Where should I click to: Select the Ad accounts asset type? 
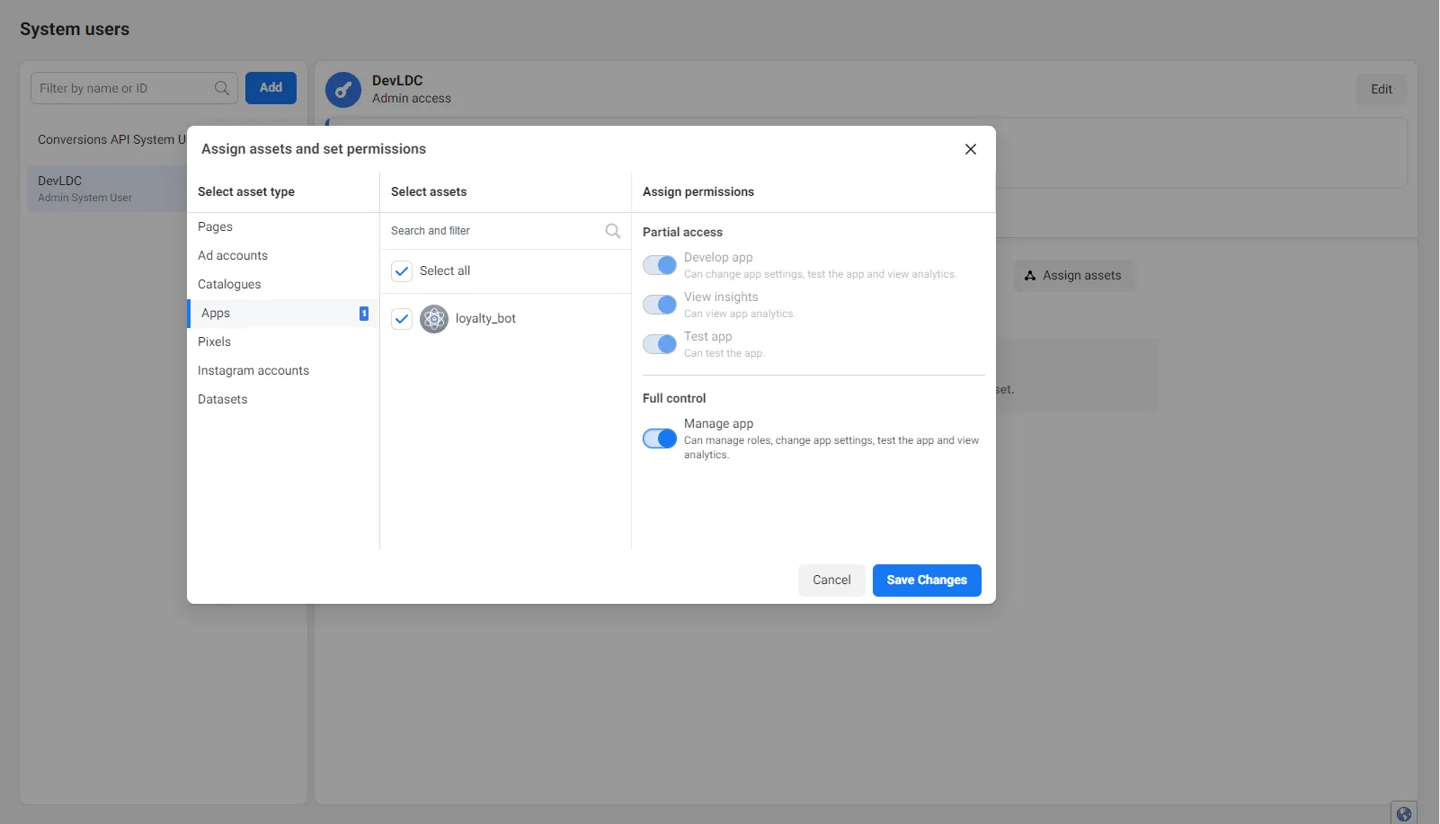(x=283, y=256)
